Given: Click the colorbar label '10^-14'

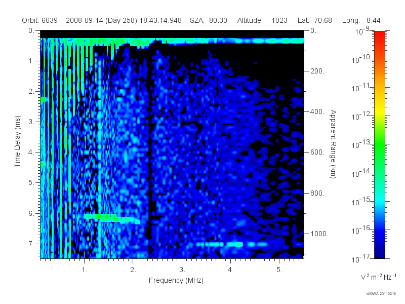Looking at the screenshot, I should point(361,173).
